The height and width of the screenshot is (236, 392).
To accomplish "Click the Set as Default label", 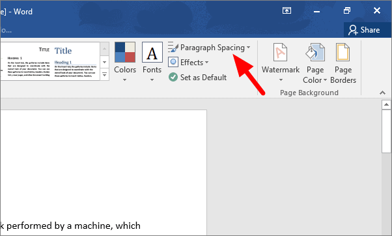I will [x=204, y=78].
